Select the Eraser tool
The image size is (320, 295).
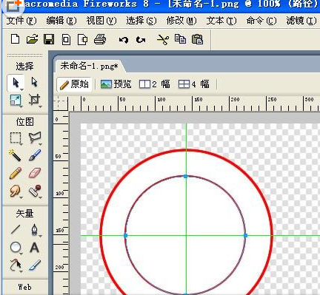(x=35, y=173)
